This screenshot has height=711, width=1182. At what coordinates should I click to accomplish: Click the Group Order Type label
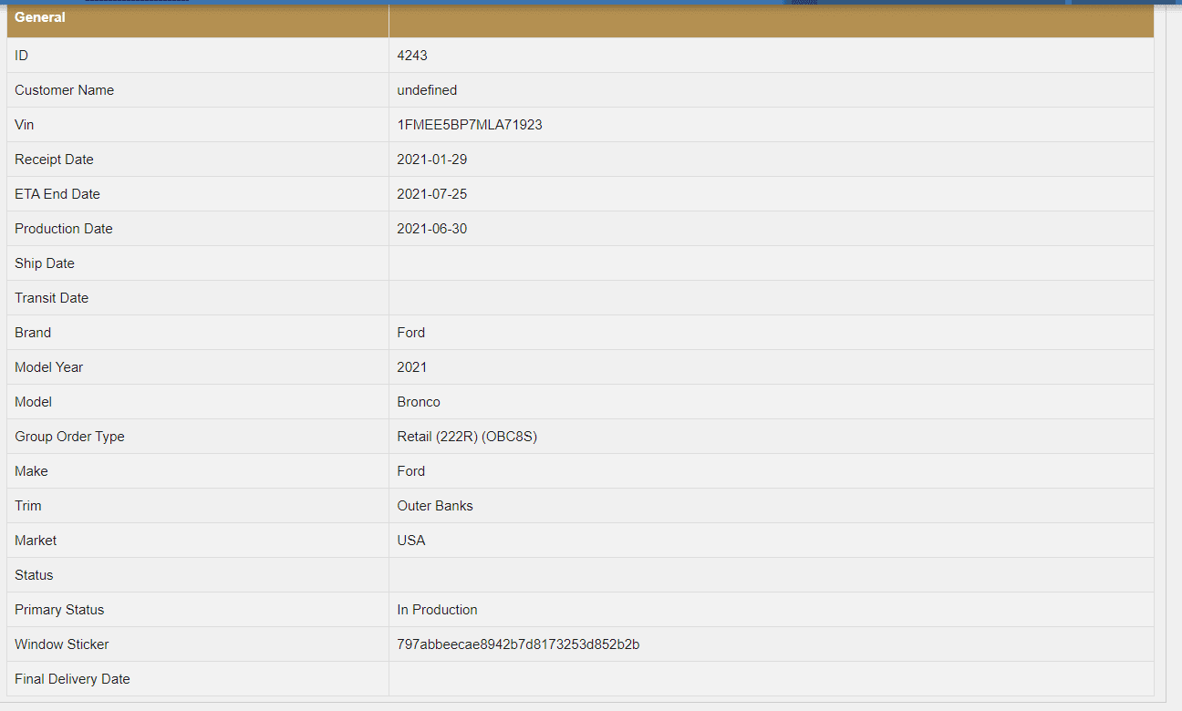[69, 437]
